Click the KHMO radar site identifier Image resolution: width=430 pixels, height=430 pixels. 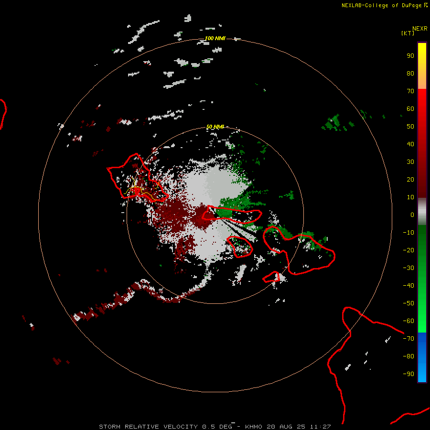pos(254,427)
